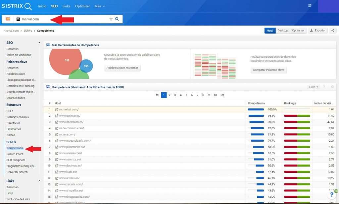This screenshot has height=204, width=339.
Task: Go to last page with double-right arrow
Action: [223, 95]
